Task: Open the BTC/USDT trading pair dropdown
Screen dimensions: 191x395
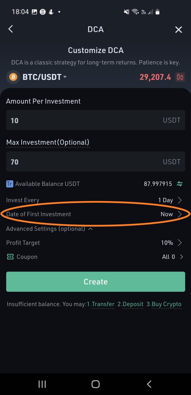Action: click(x=44, y=77)
